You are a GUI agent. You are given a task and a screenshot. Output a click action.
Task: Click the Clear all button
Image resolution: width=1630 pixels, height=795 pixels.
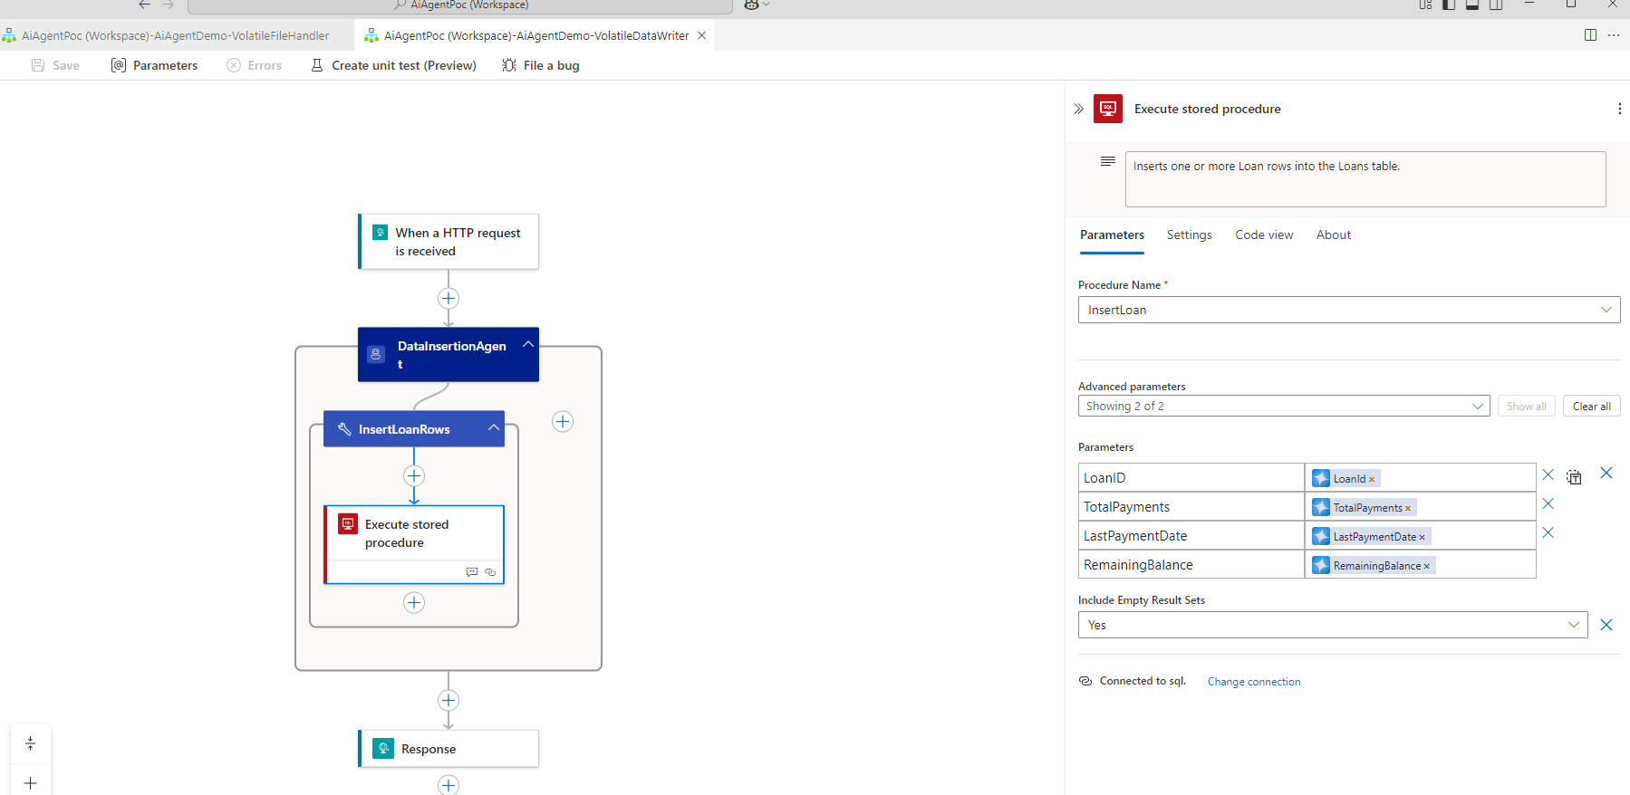tap(1591, 407)
